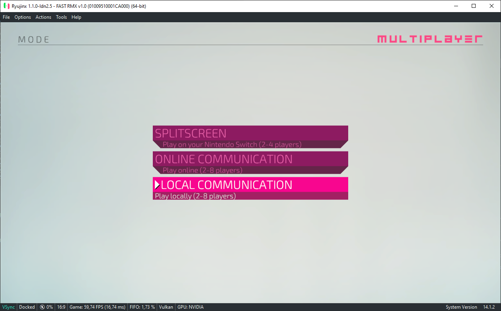Open the Help menu
Viewport: 501px width, 311px height.
pos(76,17)
